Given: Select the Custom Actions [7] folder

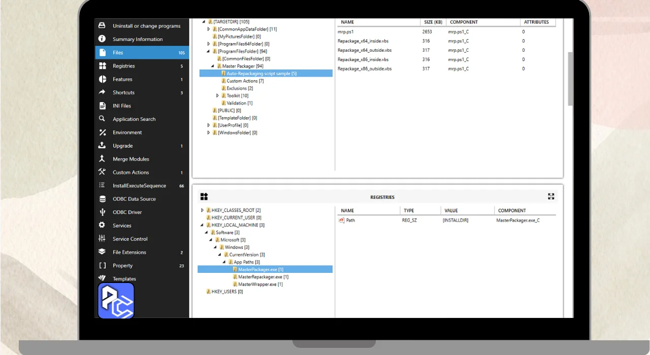Looking at the screenshot, I should 245,81.
